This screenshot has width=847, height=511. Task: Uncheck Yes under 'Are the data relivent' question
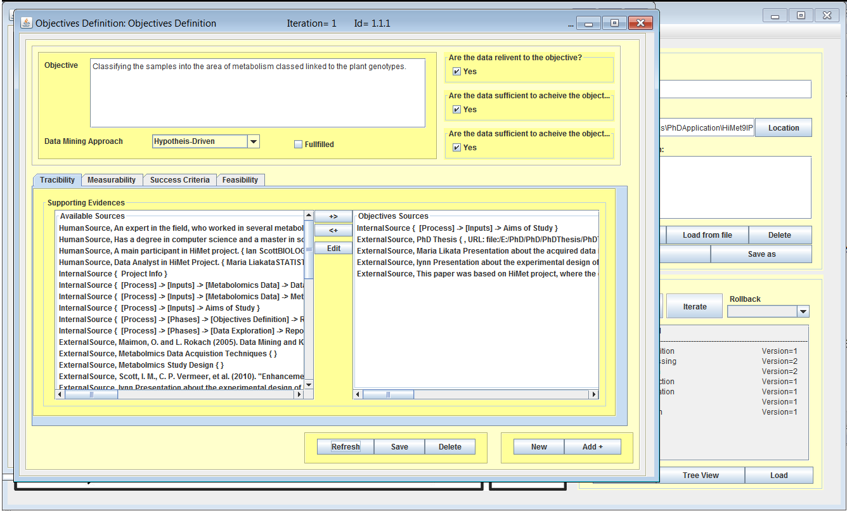457,72
